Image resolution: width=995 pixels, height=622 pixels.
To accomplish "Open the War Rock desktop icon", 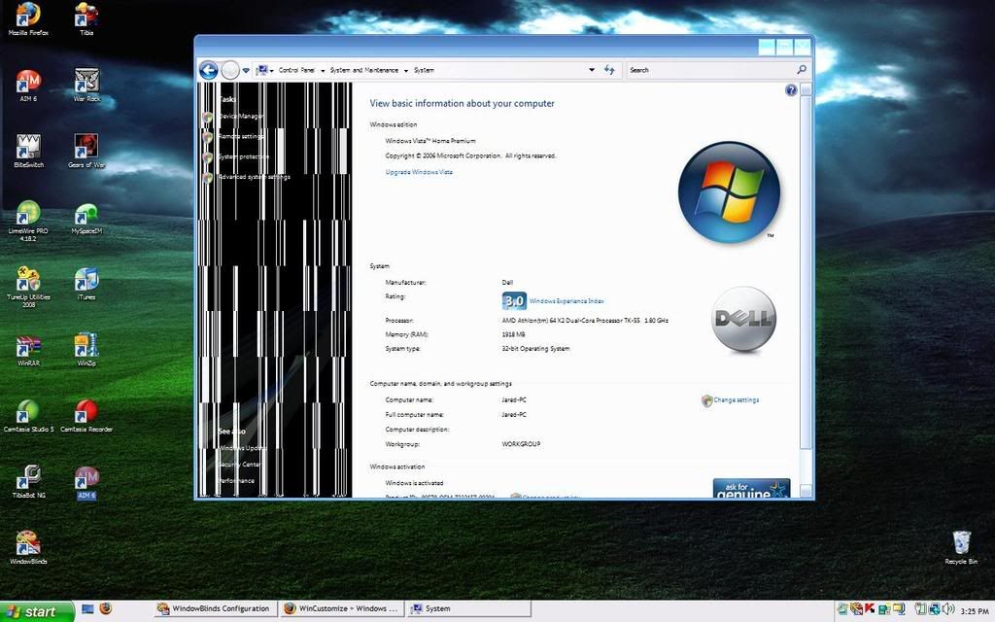I will [86, 86].
